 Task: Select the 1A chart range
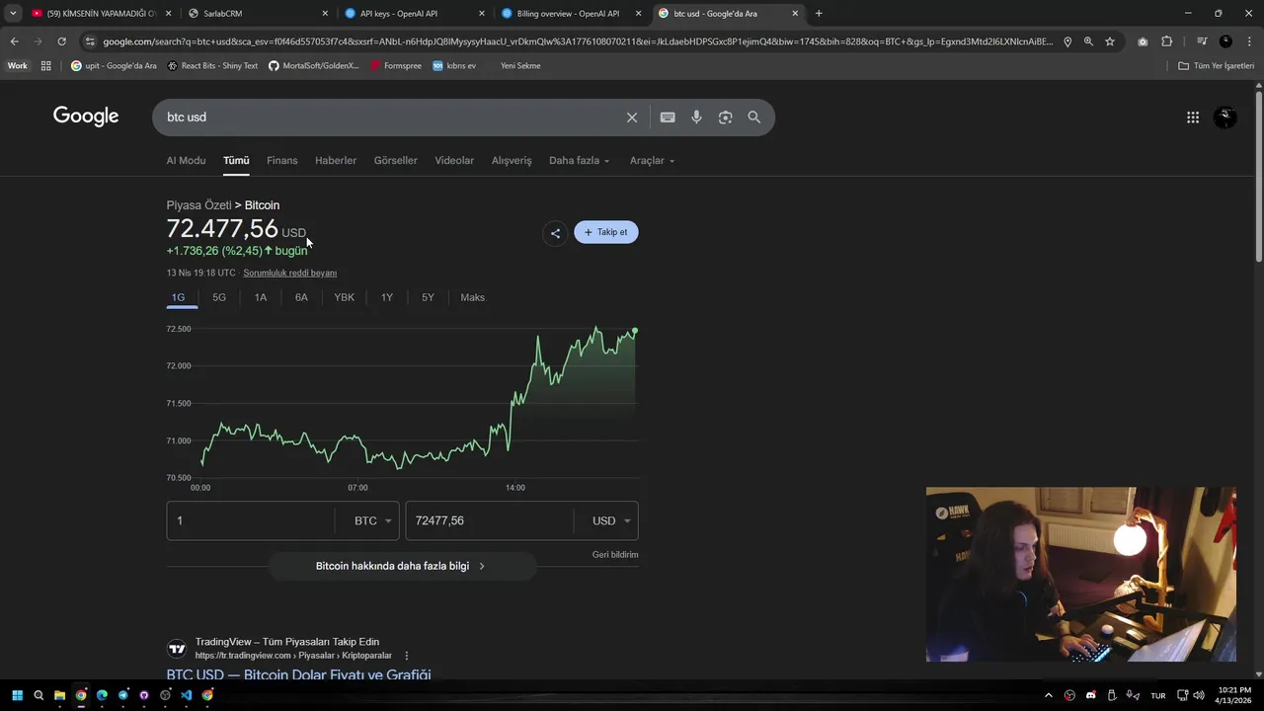(261, 298)
